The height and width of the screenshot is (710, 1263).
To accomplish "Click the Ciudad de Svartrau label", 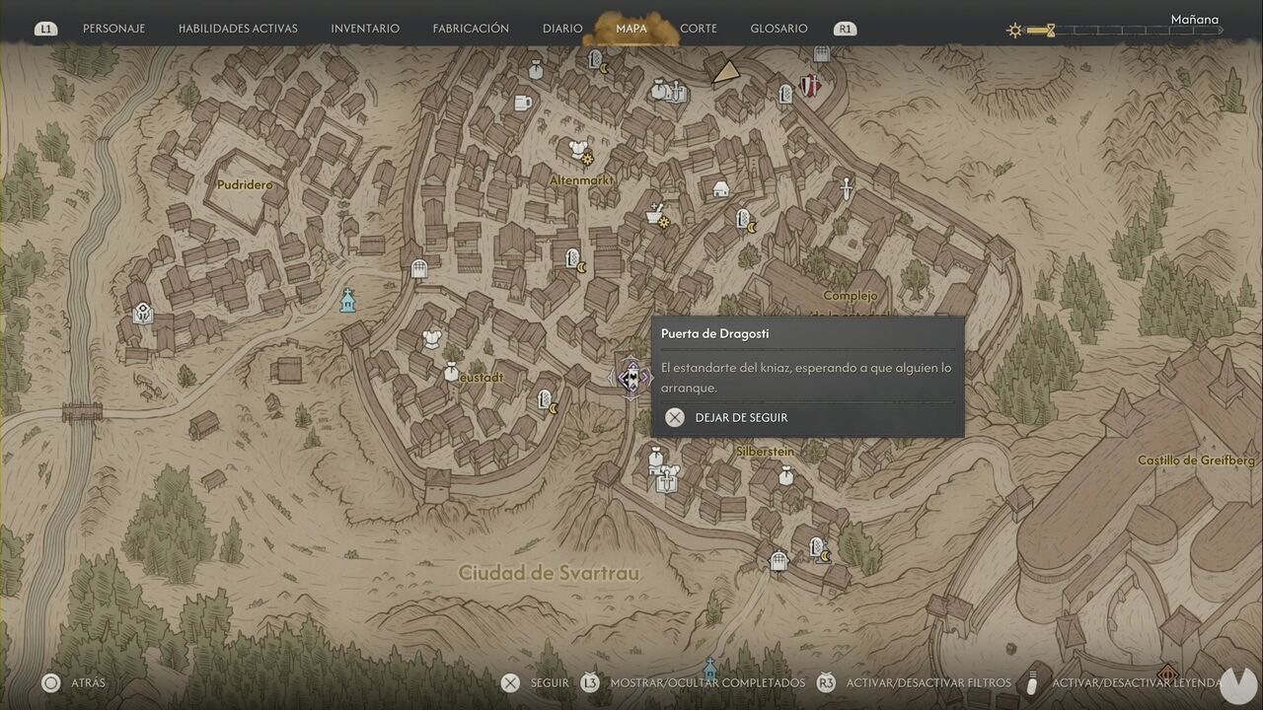I will [549, 573].
